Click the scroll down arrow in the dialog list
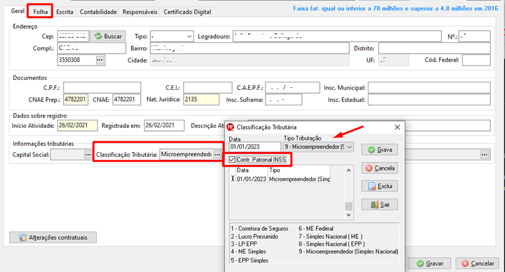This screenshot has width=505, height=272. point(349,215)
